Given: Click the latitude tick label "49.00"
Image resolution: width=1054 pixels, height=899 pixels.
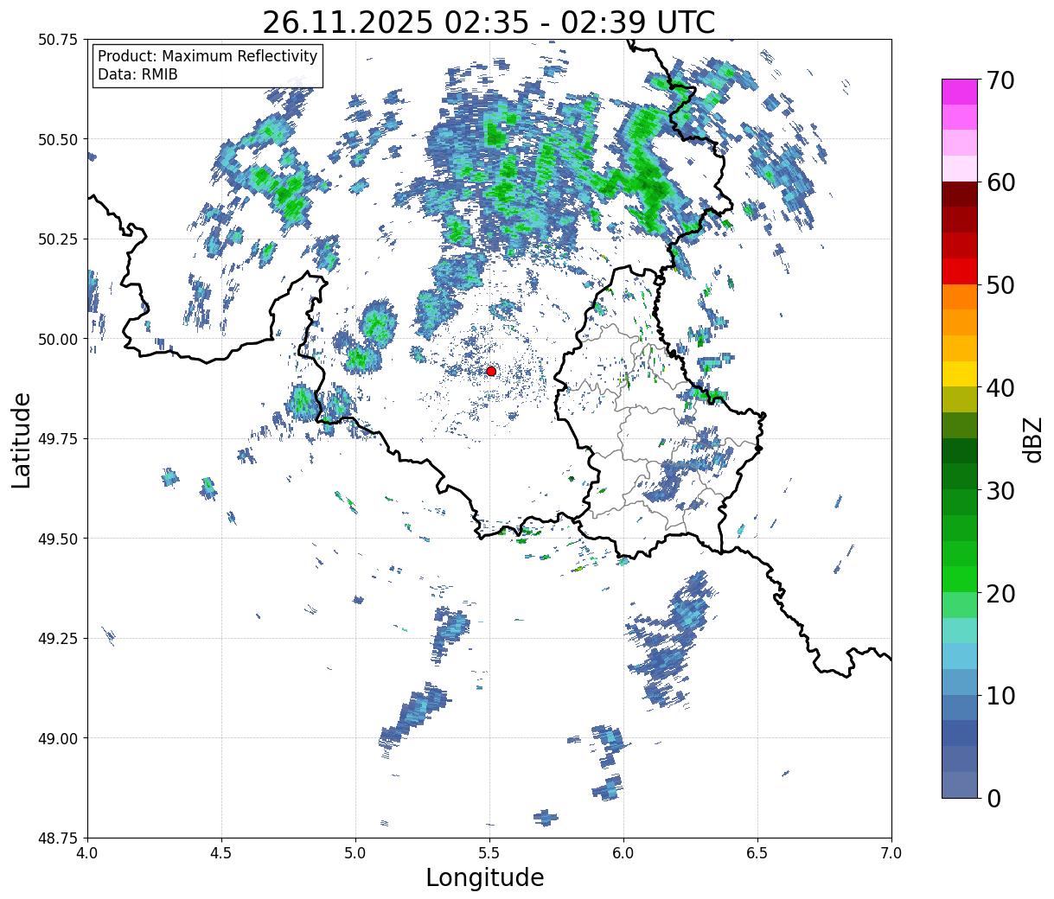Looking at the screenshot, I should tap(58, 738).
